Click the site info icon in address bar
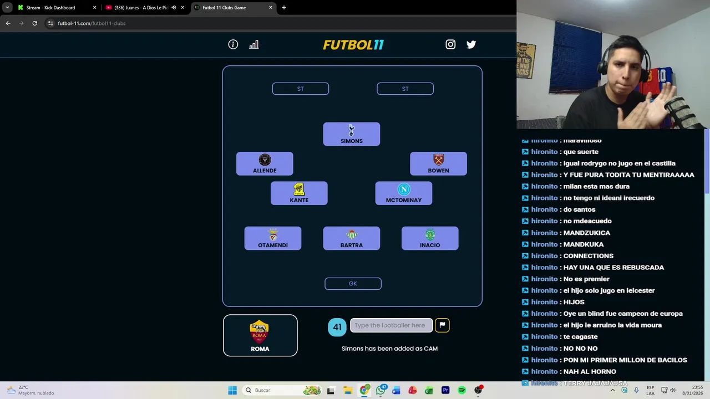 click(x=50, y=23)
